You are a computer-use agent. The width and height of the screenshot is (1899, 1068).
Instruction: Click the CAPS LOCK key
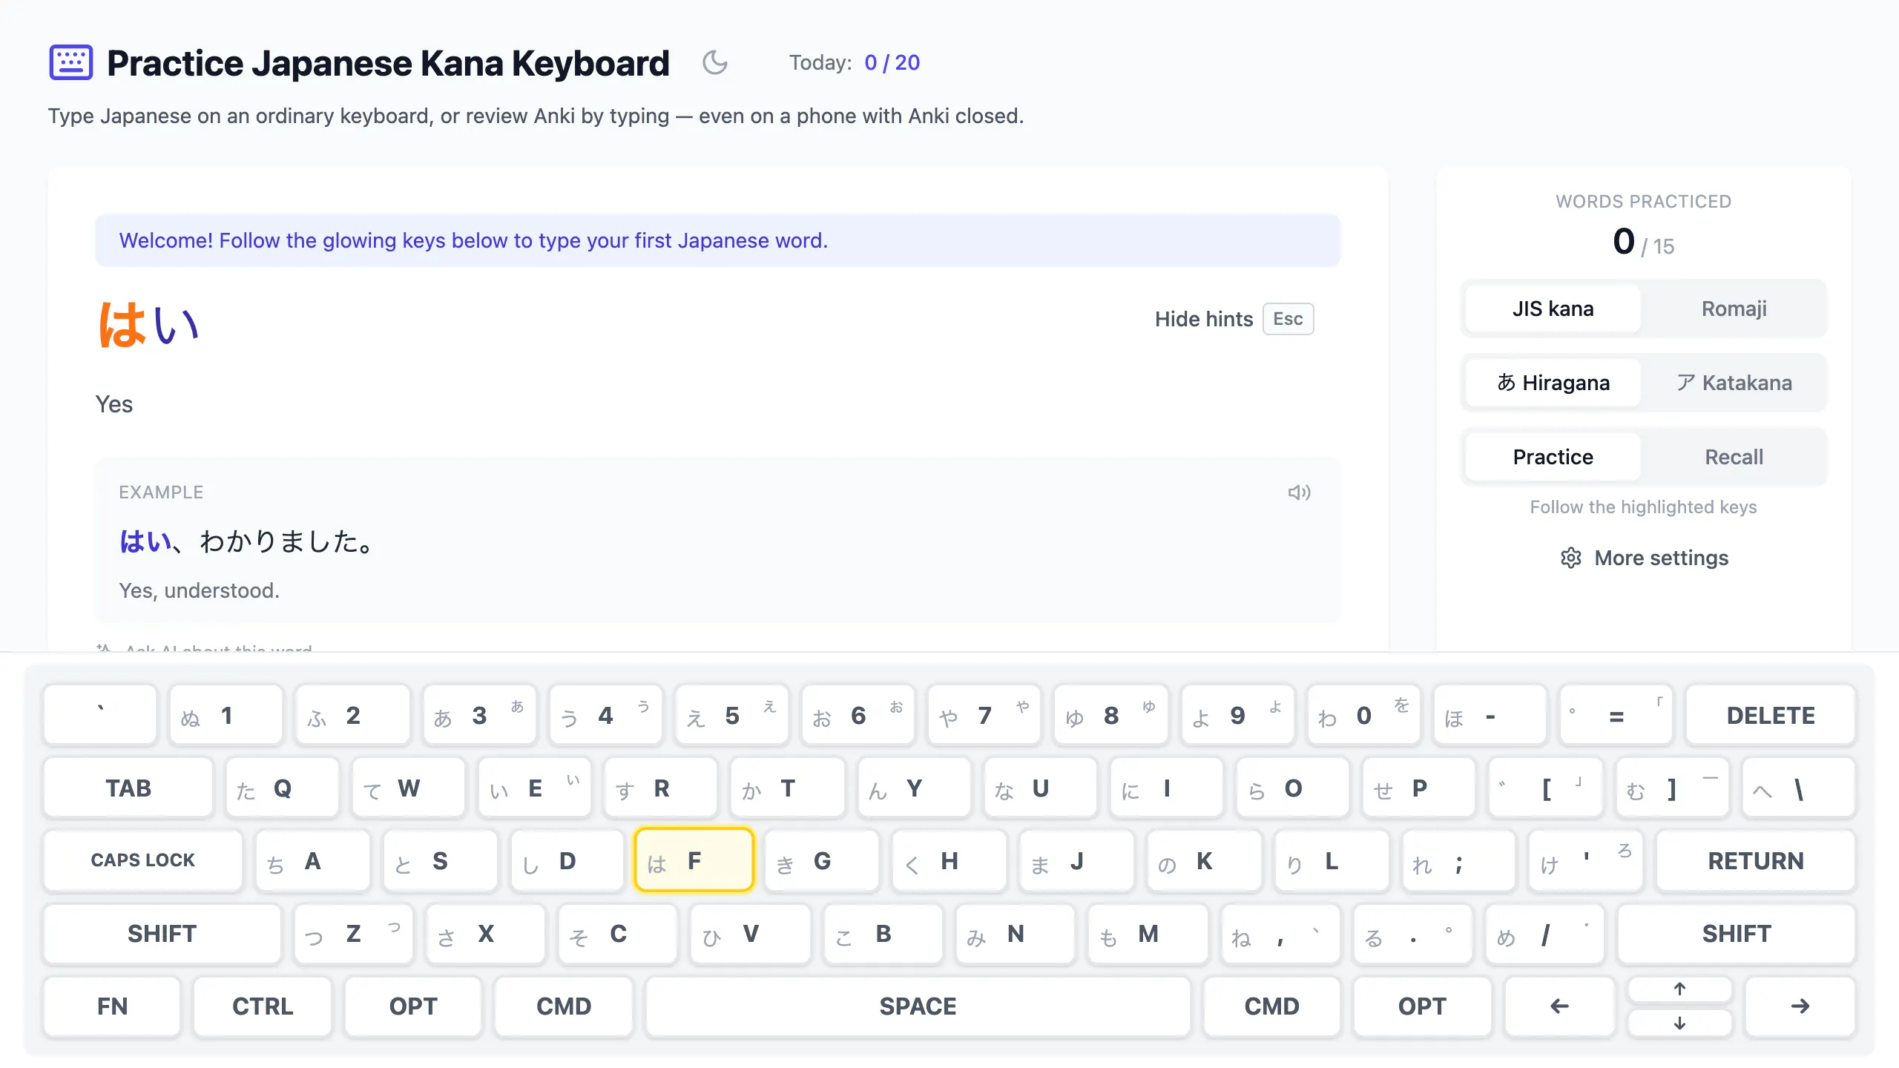click(142, 861)
